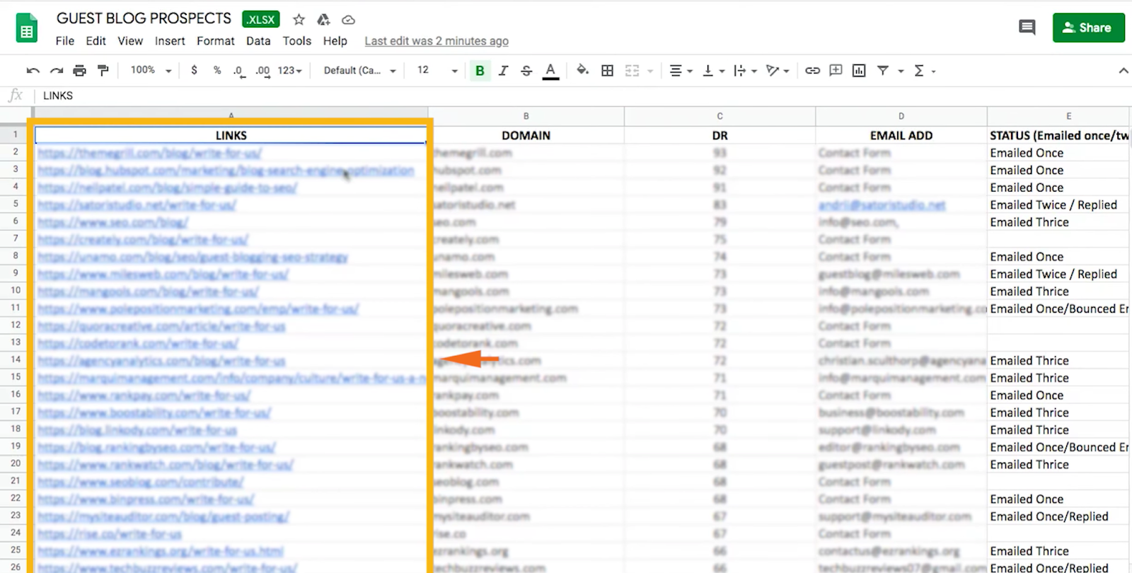
Task: Open the Default font family dropdown
Action: pyautogui.click(x=359, y=71)
